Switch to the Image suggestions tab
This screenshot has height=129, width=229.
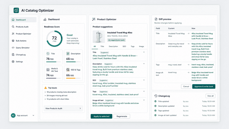pyautogui.click(x=141, y=46)
